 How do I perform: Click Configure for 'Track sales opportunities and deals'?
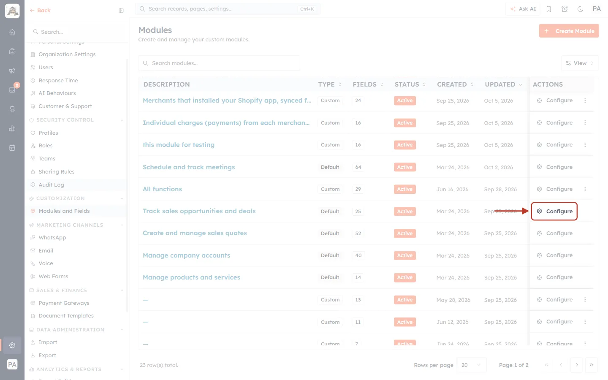[554, 211]
